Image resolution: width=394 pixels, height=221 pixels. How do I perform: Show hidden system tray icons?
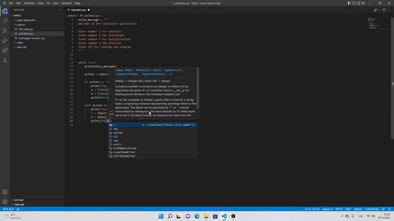click(x=342, y=216)
